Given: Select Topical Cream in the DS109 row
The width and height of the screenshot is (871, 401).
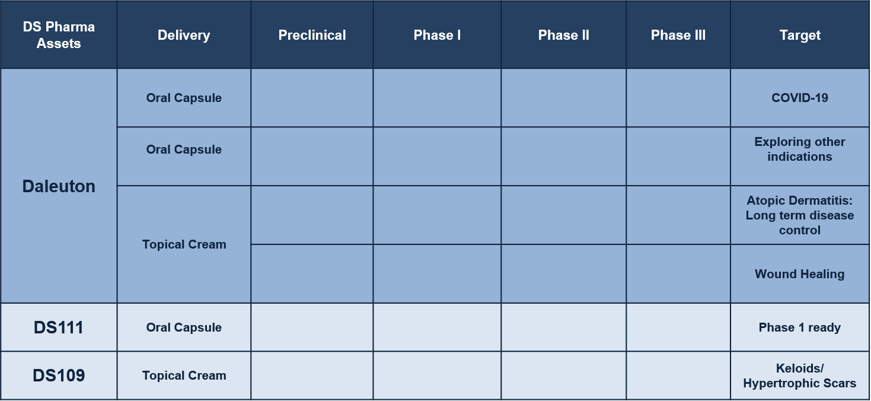Looking at the screenshot, I should coord(184,375).
